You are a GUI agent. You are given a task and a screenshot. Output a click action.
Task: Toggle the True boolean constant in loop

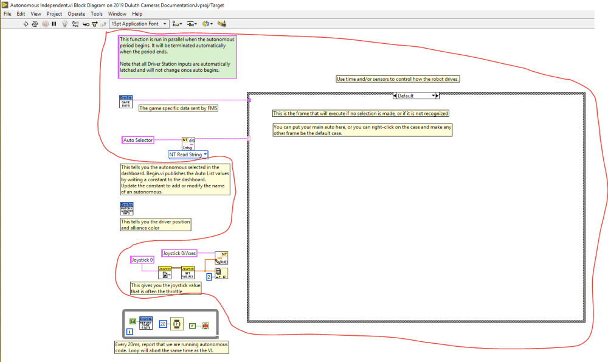[x=133, y=321]
